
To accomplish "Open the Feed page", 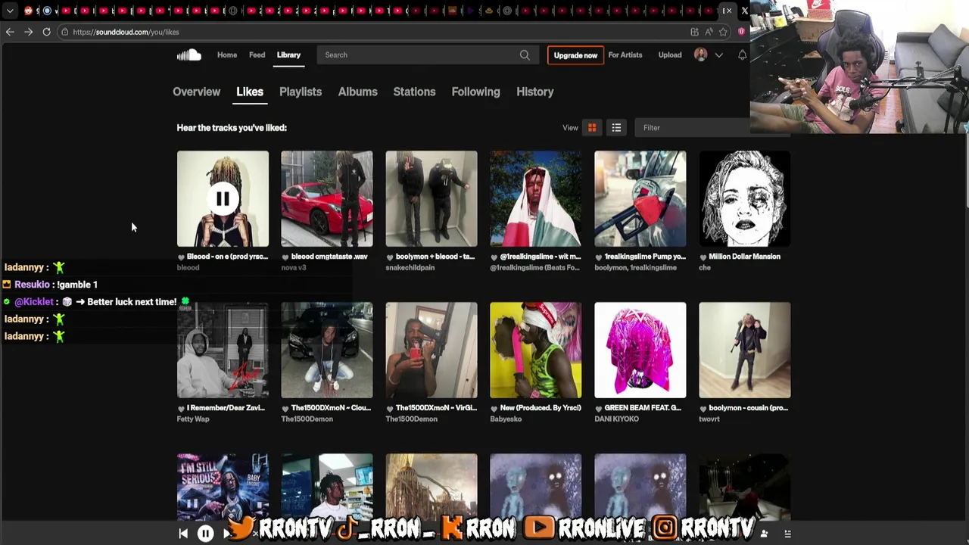I will [257, 54].
